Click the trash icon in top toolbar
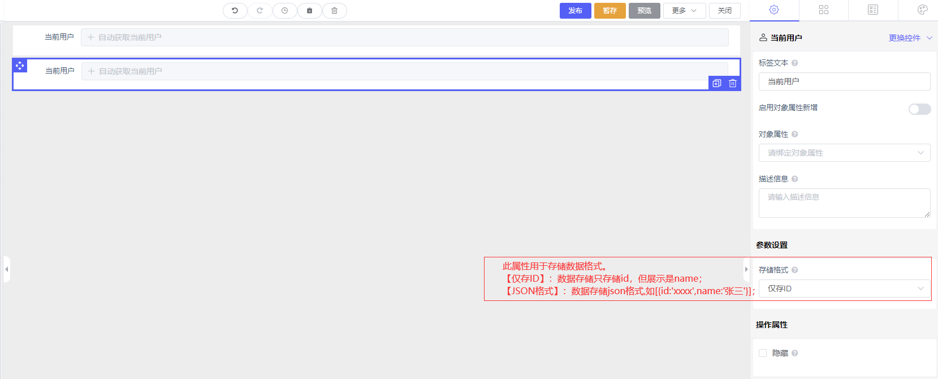Screen dimensions: 938x379 (x=334, y=11)
